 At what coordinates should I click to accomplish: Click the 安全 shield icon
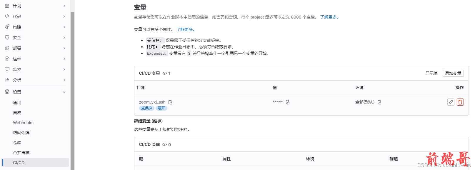coord(7,37)
